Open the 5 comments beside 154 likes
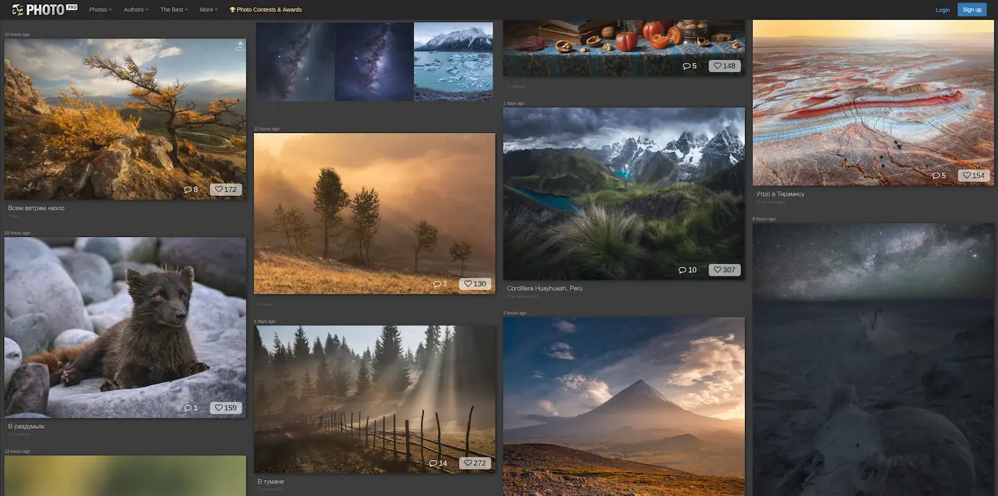 [939, 175]
